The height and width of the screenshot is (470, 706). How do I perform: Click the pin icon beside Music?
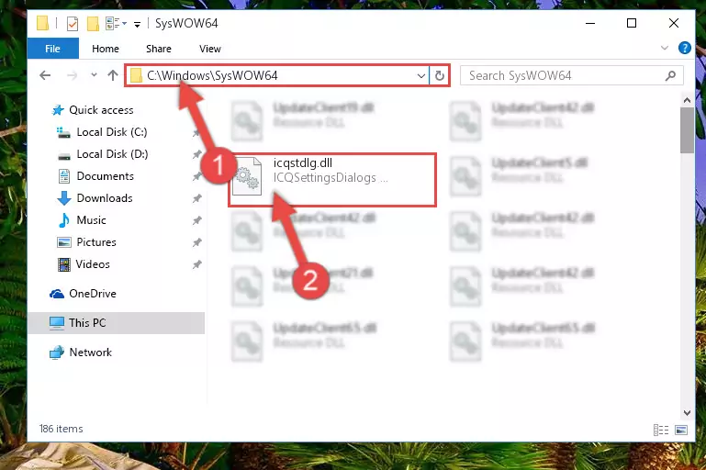coord(196,220)
